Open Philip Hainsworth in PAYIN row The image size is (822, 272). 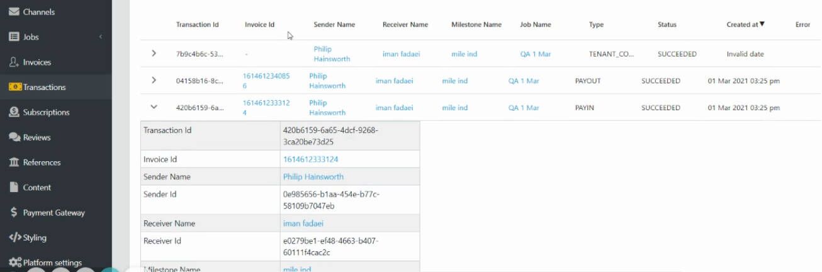click(x=327, y=108)
